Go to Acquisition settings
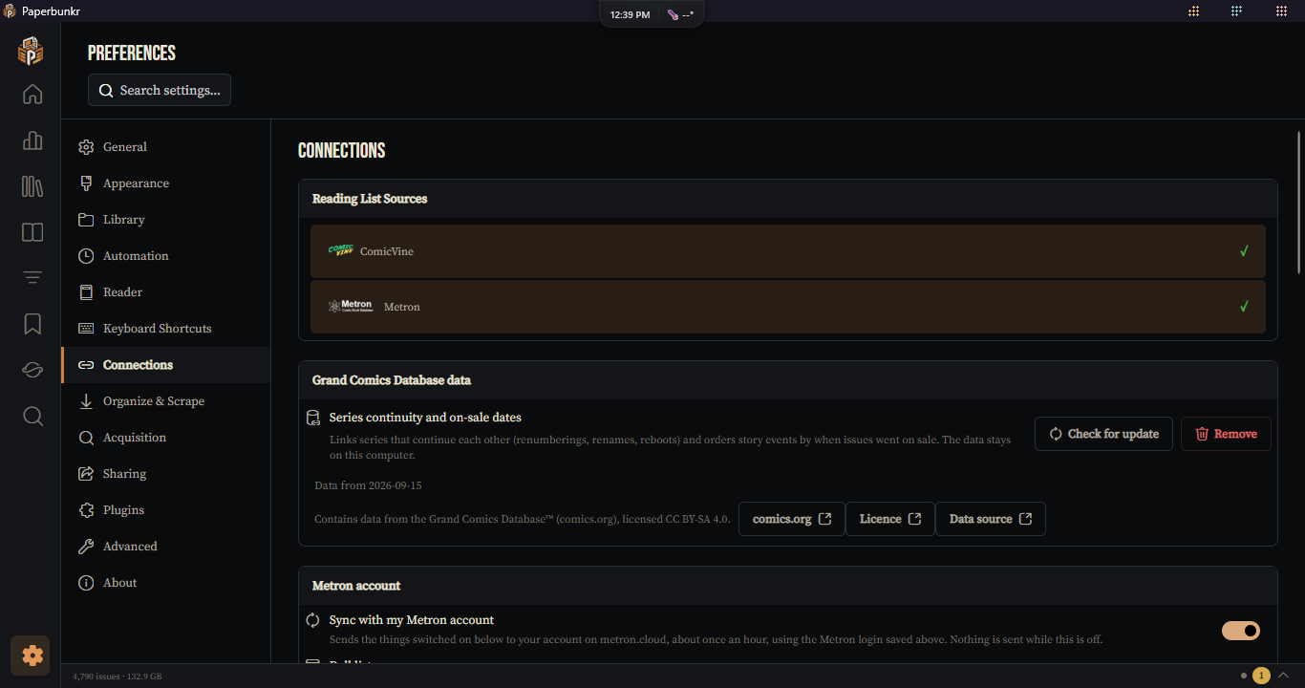The image size is (1305, 688). coord(166,438)
